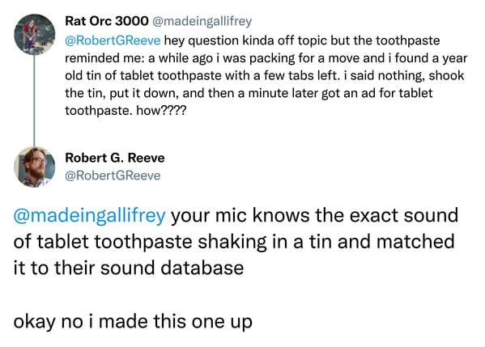Open Rat Orc 3000's profile avatar
The image size is (485, 347).
tap(35, 34)
